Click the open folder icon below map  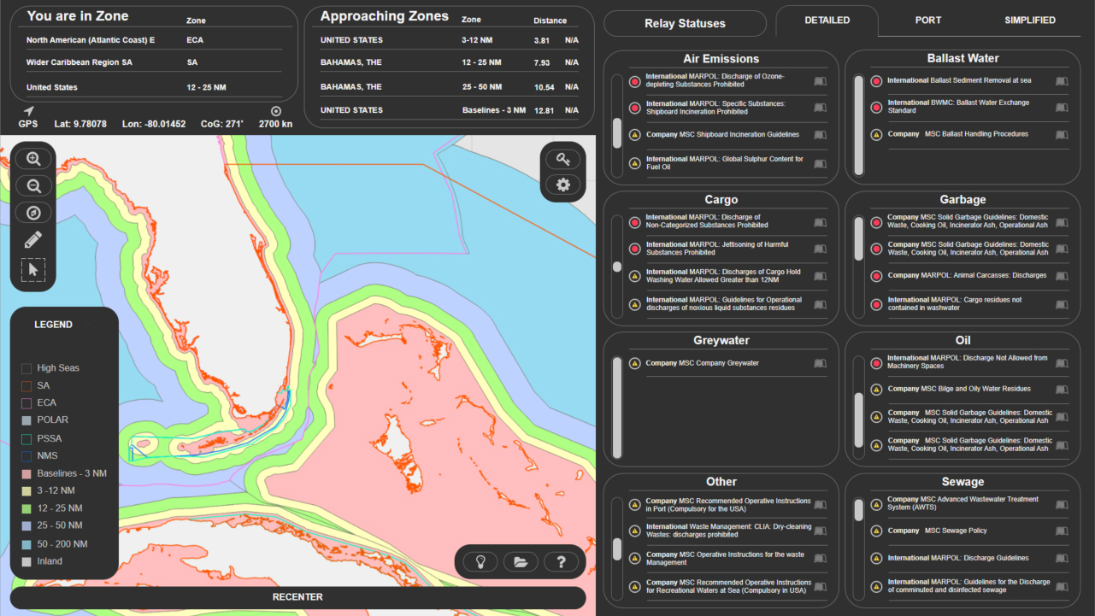tap(521, 562)
